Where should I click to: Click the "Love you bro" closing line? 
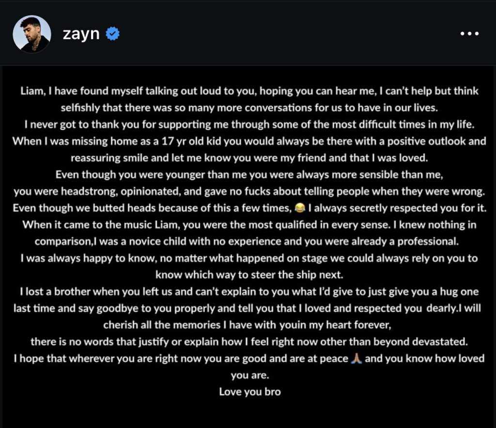tap(249, 392)
